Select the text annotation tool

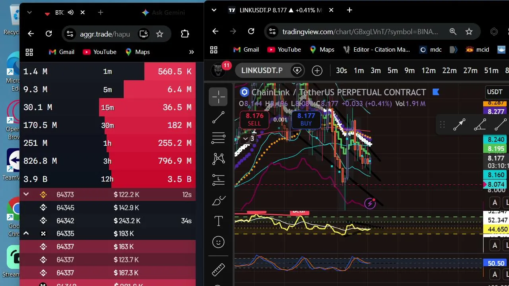click(218, 221)
